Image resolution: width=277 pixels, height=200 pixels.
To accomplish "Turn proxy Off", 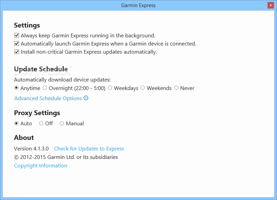I will pyautogui.click(x=41, y=123).
